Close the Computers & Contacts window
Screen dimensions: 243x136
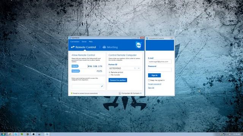(x=172, y=38)
